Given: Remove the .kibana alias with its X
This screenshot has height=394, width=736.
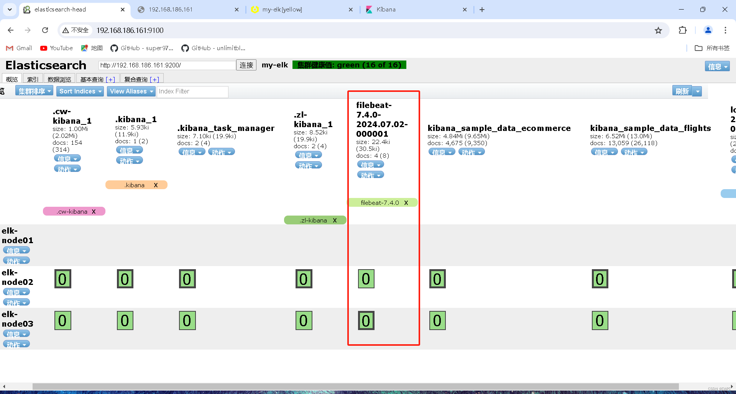Looking at the screenshot, I should (x=156, y=185).
